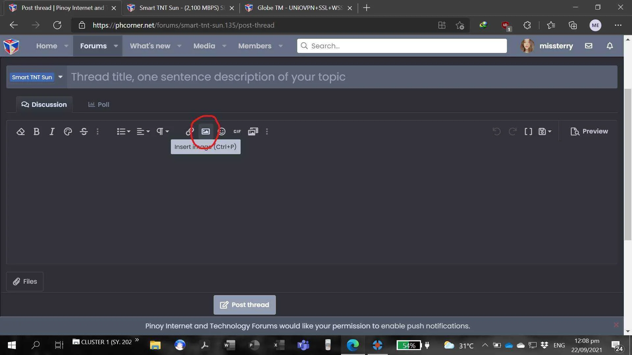The height and width of the screenshot is (355, 632).
Task: Click the Remove formatting eraser icon
Action: pyautogui.click(x=20, y=131)
